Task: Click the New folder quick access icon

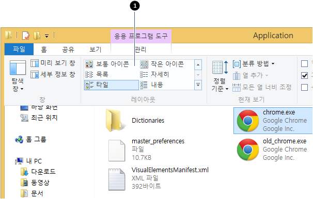Action: [37, 36]
